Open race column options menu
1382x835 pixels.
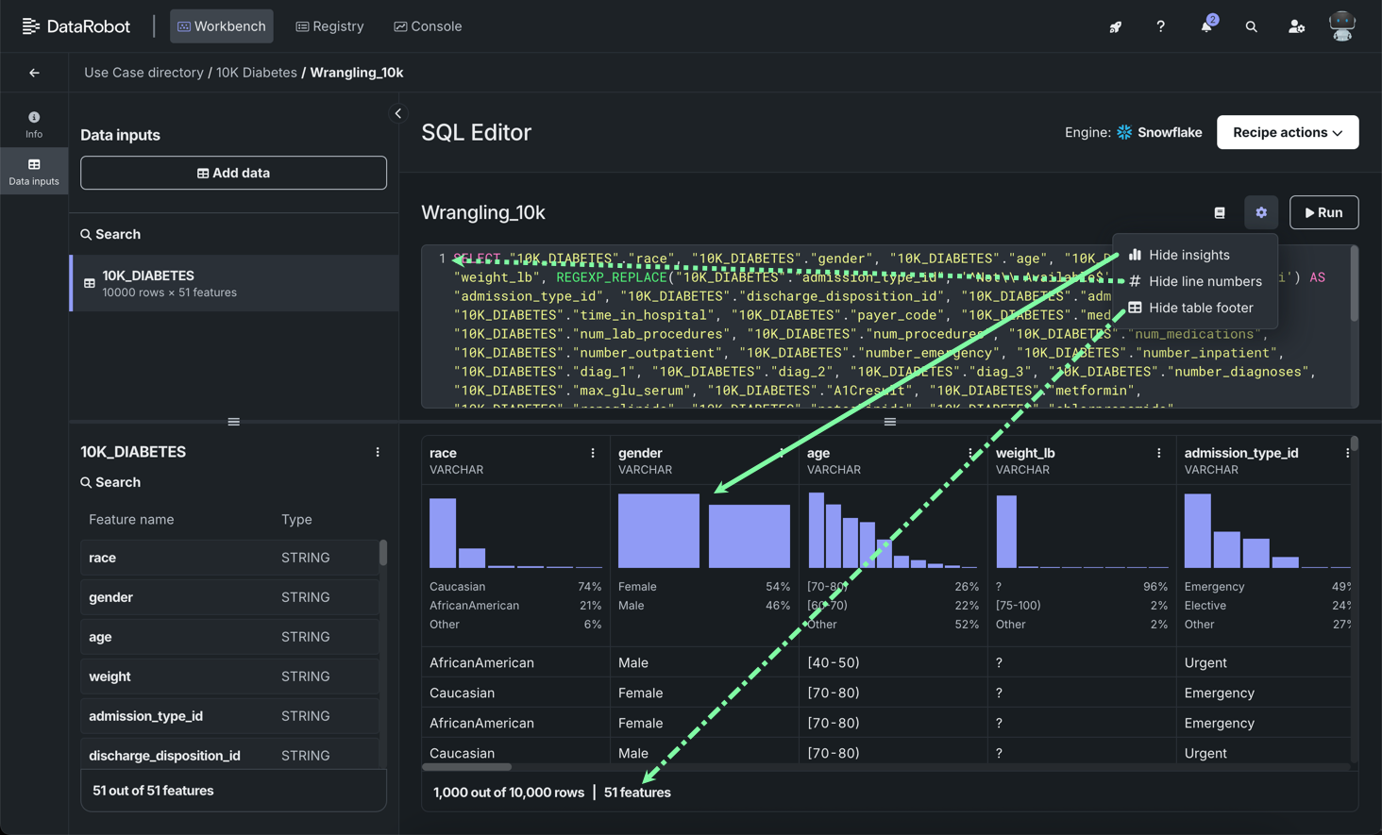[593, 453]
